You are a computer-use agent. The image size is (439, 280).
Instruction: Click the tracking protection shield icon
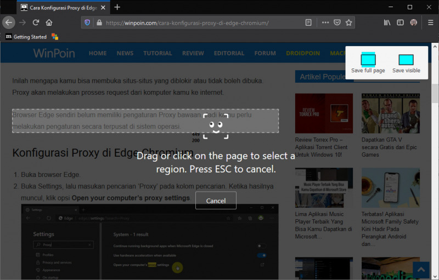pyautogui.click(x=87, y=22)
